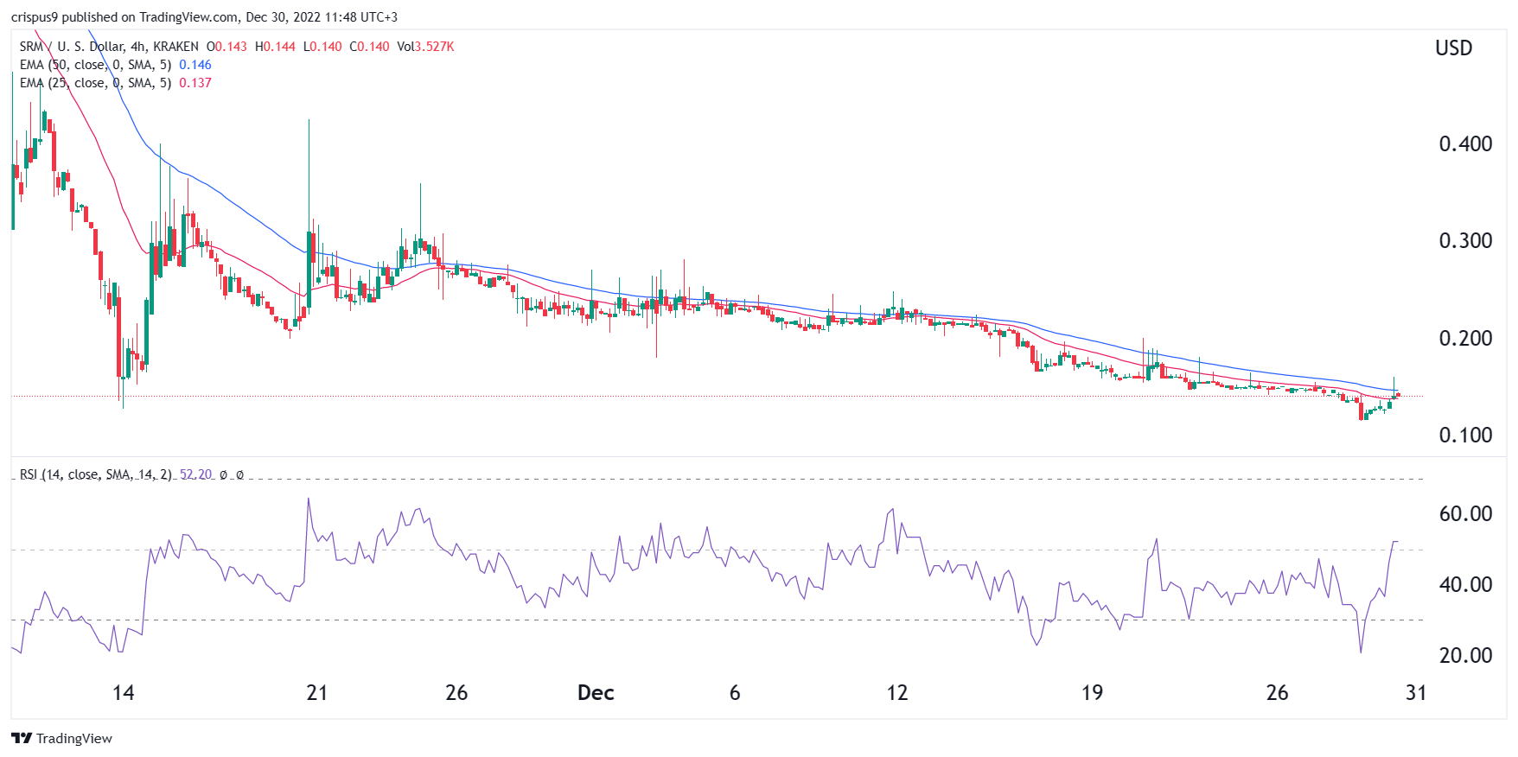
Task: Click the EMA 50 value 0.146
Action: (x=195, y=65)
